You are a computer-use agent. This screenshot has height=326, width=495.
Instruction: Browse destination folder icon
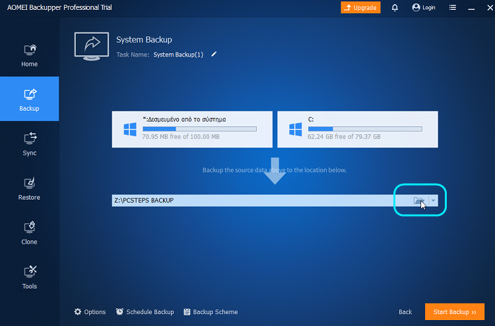tap(418, 200)
